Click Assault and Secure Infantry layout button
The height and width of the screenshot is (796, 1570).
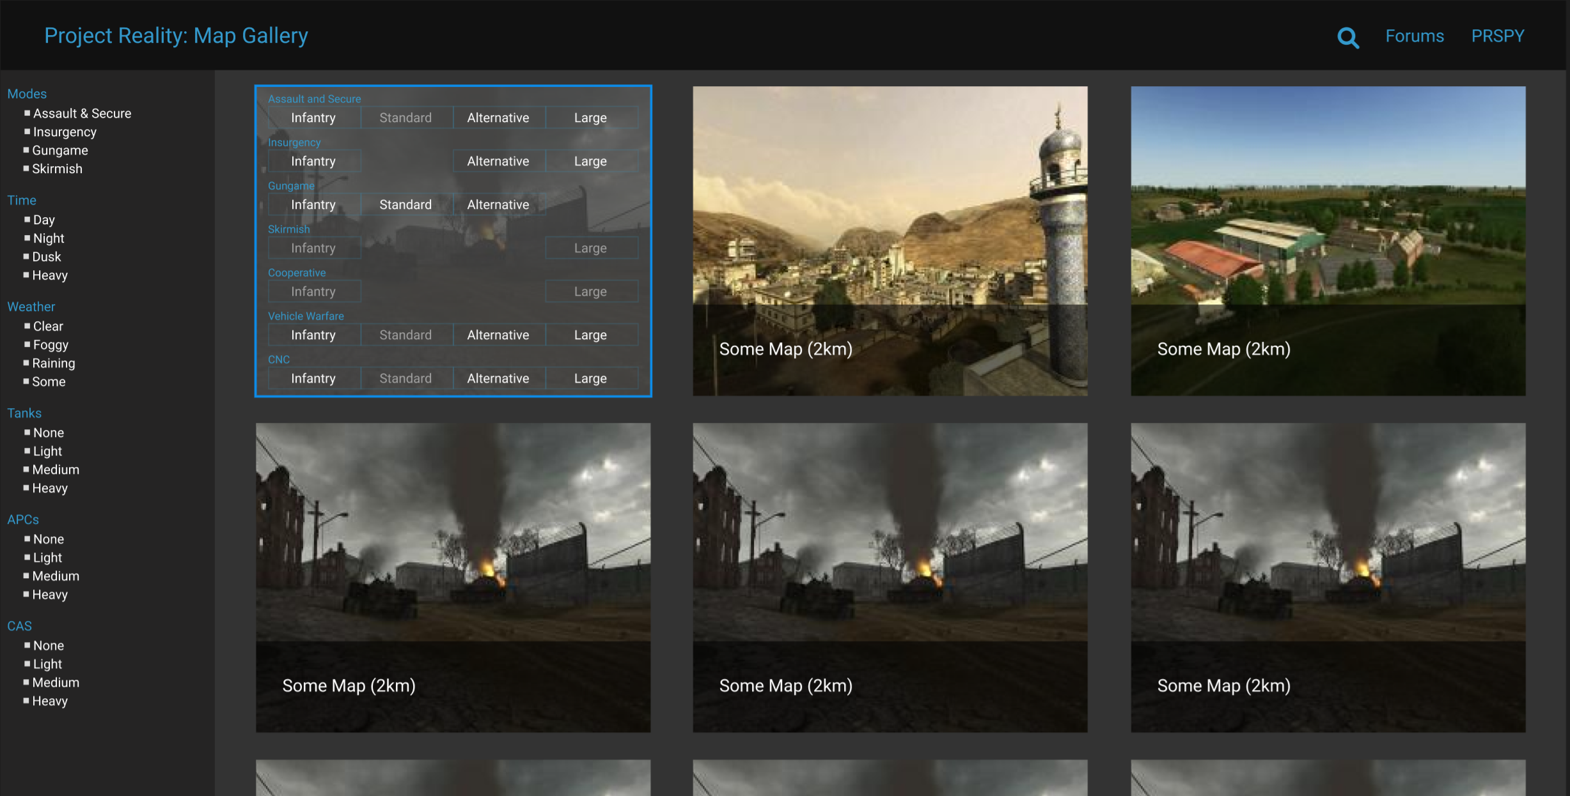click(313, 118)
